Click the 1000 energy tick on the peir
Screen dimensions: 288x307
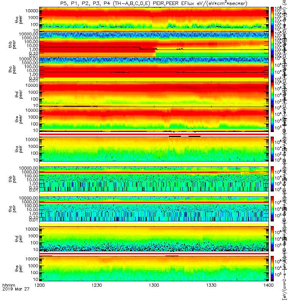pyautogui.click(x=33, y=266)
